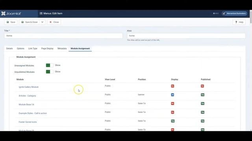This screenshot has width=252, height=141.
Task: Click the question mark icon on Help
Action: pyautogui.click(x=236, y=22)
